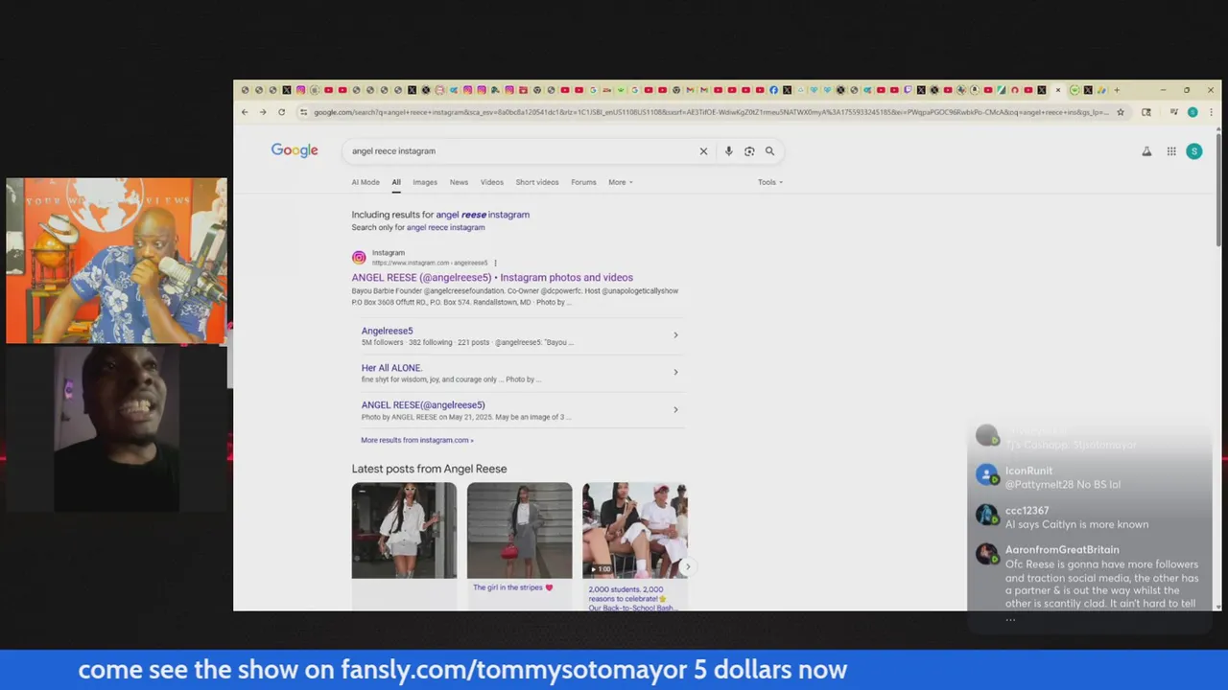Expand Her All ALONE sitelink chevron

click(x=675, y=372)
